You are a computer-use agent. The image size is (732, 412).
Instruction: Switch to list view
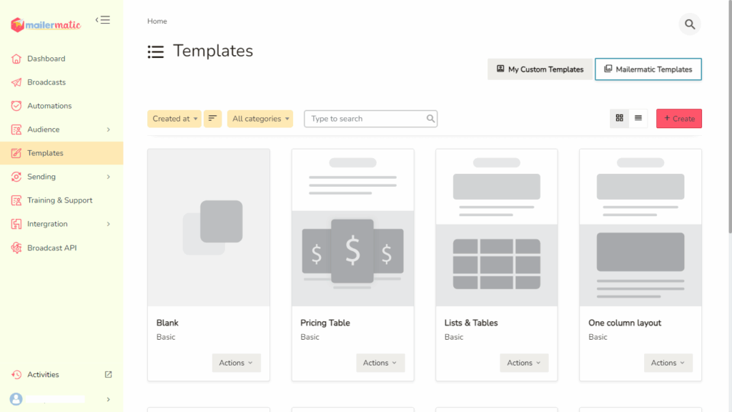coord(638,118)
